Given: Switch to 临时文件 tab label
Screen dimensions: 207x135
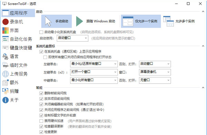Looking at the screenshot, I should coord(19,65).
